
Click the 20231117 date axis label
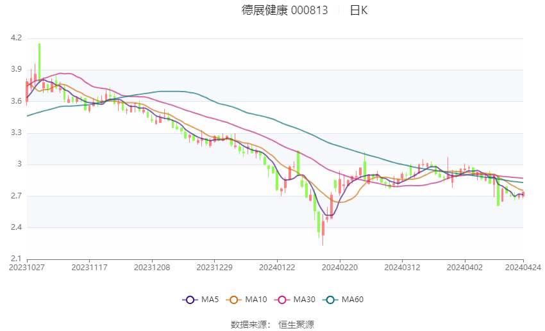click(89, 268)
